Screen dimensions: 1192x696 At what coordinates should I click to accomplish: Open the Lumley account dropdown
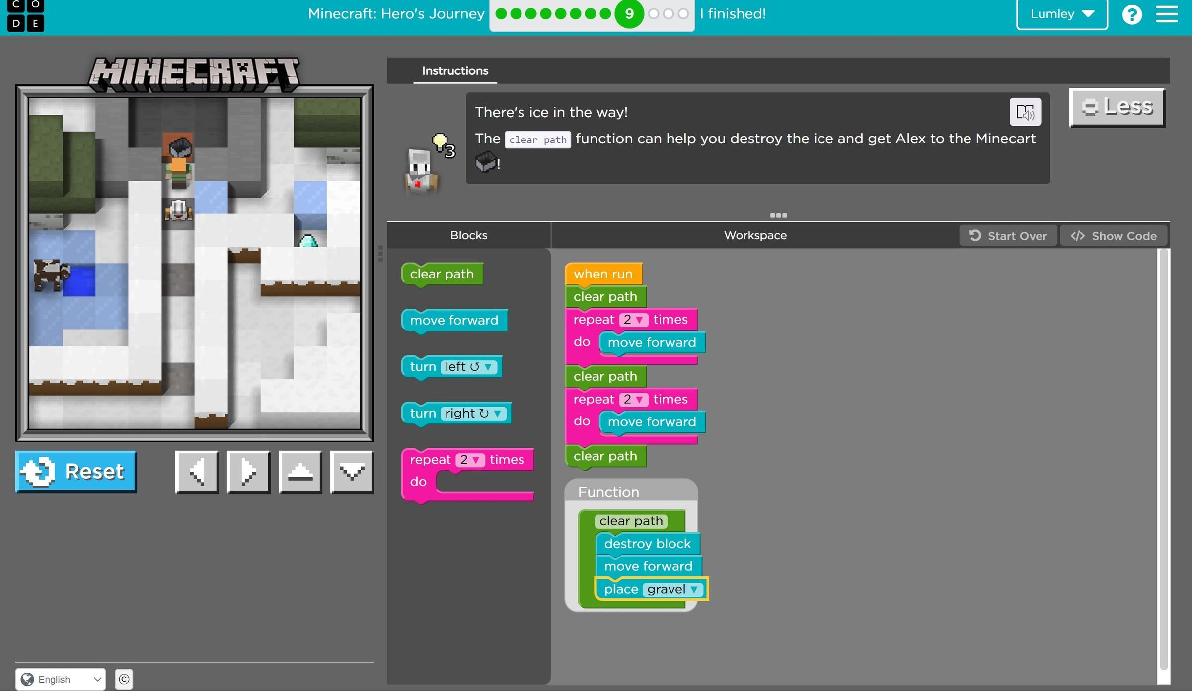[x=1061, y=14]
